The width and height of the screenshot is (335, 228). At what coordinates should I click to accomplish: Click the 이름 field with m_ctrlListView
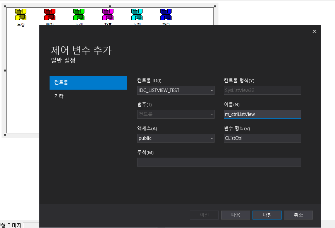point(262,114)
